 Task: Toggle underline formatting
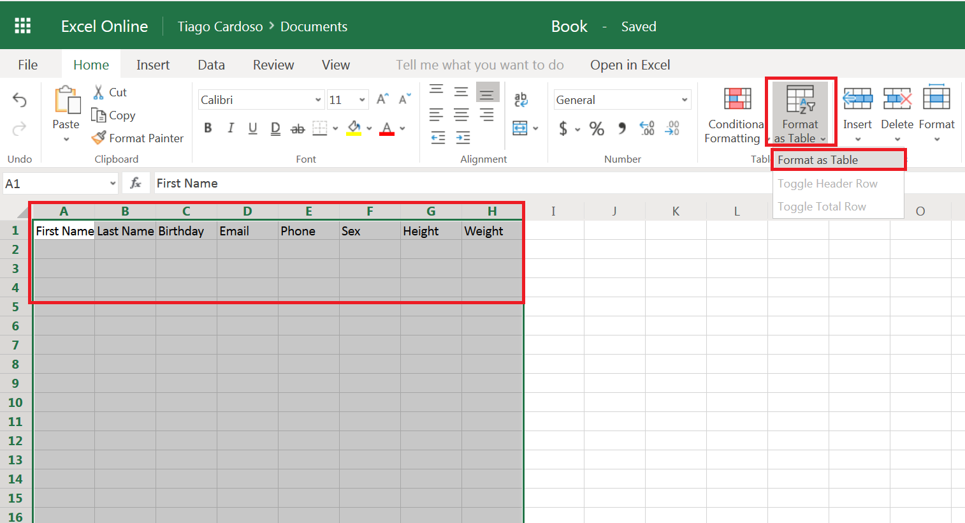coord(252,128)
